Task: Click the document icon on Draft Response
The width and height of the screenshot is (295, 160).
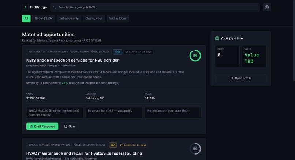Action: (31, 126)
